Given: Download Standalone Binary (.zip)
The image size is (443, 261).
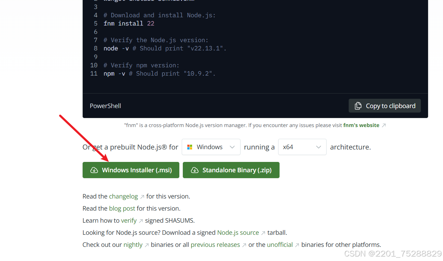Looking at the screenshot, I should [231, 170].
